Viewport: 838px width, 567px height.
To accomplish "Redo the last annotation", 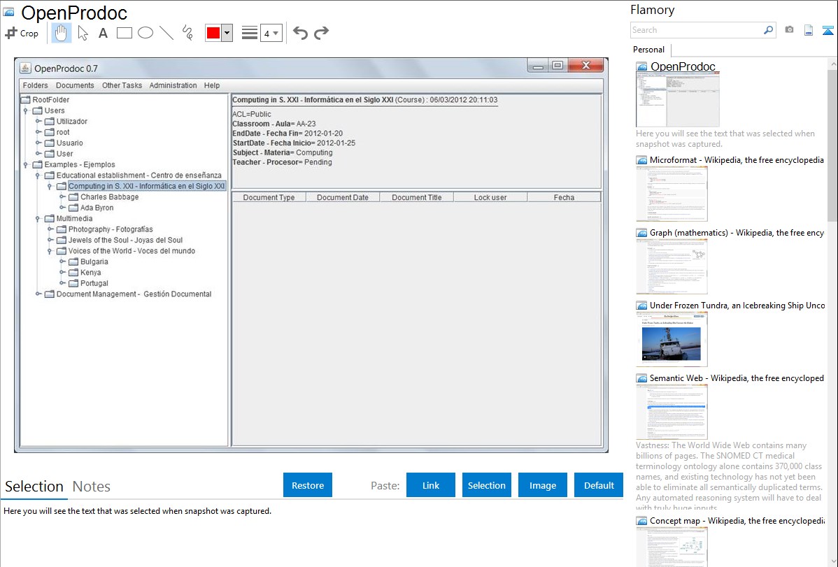I will point(321,33).
